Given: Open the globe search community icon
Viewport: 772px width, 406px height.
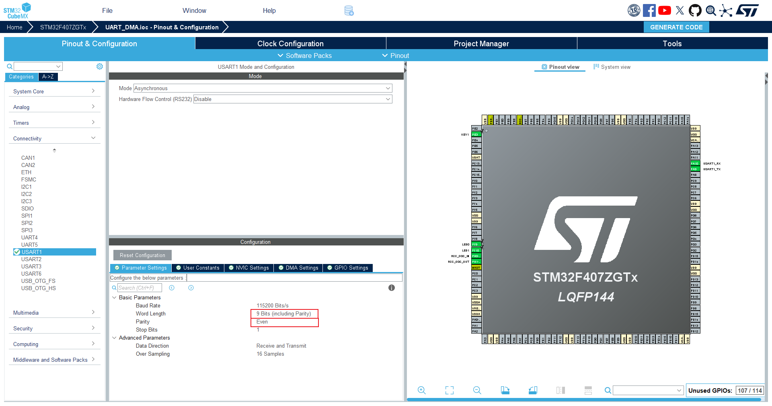Looking at the screenshot, I should [711, 10].
